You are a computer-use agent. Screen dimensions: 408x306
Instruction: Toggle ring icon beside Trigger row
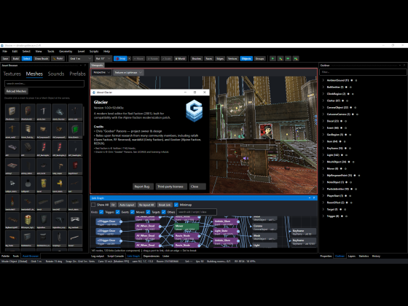(x=346, y=216)
